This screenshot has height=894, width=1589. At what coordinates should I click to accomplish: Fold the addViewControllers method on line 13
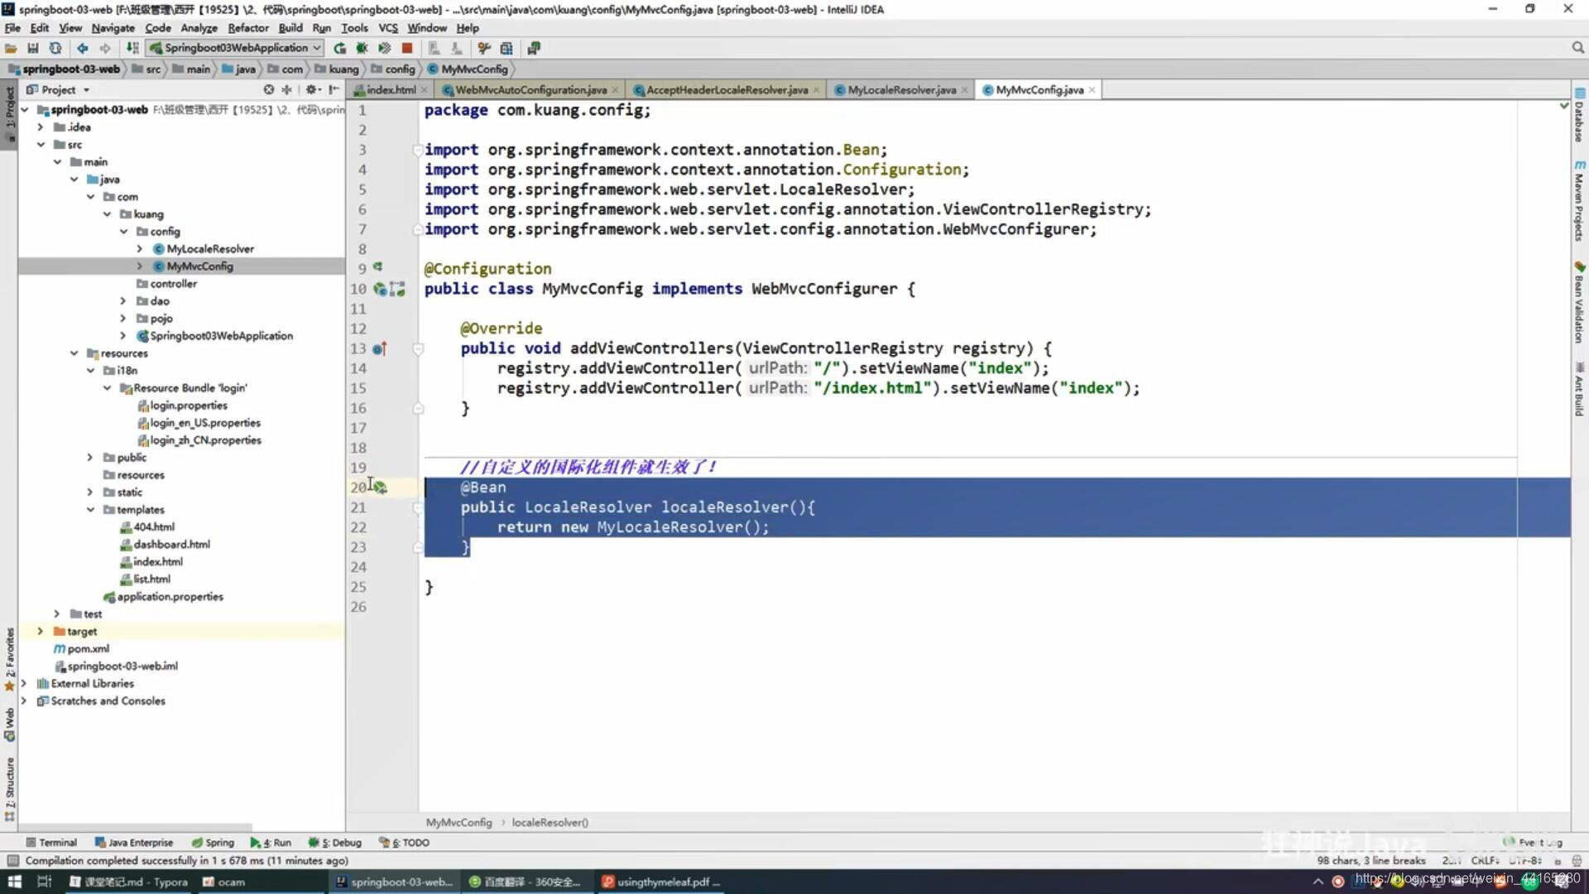[418, 348]
